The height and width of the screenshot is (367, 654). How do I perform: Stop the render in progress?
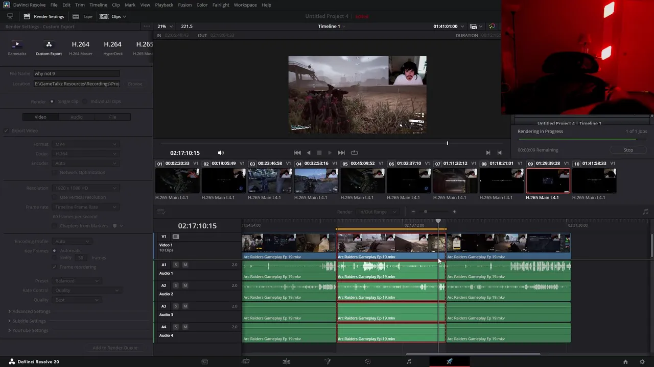coord(628,150)
